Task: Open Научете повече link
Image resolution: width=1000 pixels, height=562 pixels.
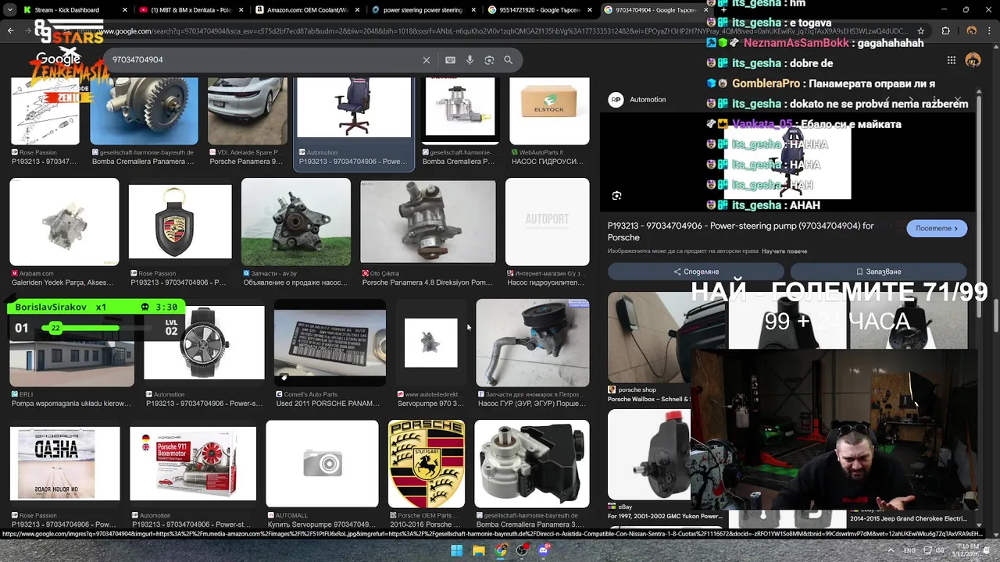Action: point(784,251)
